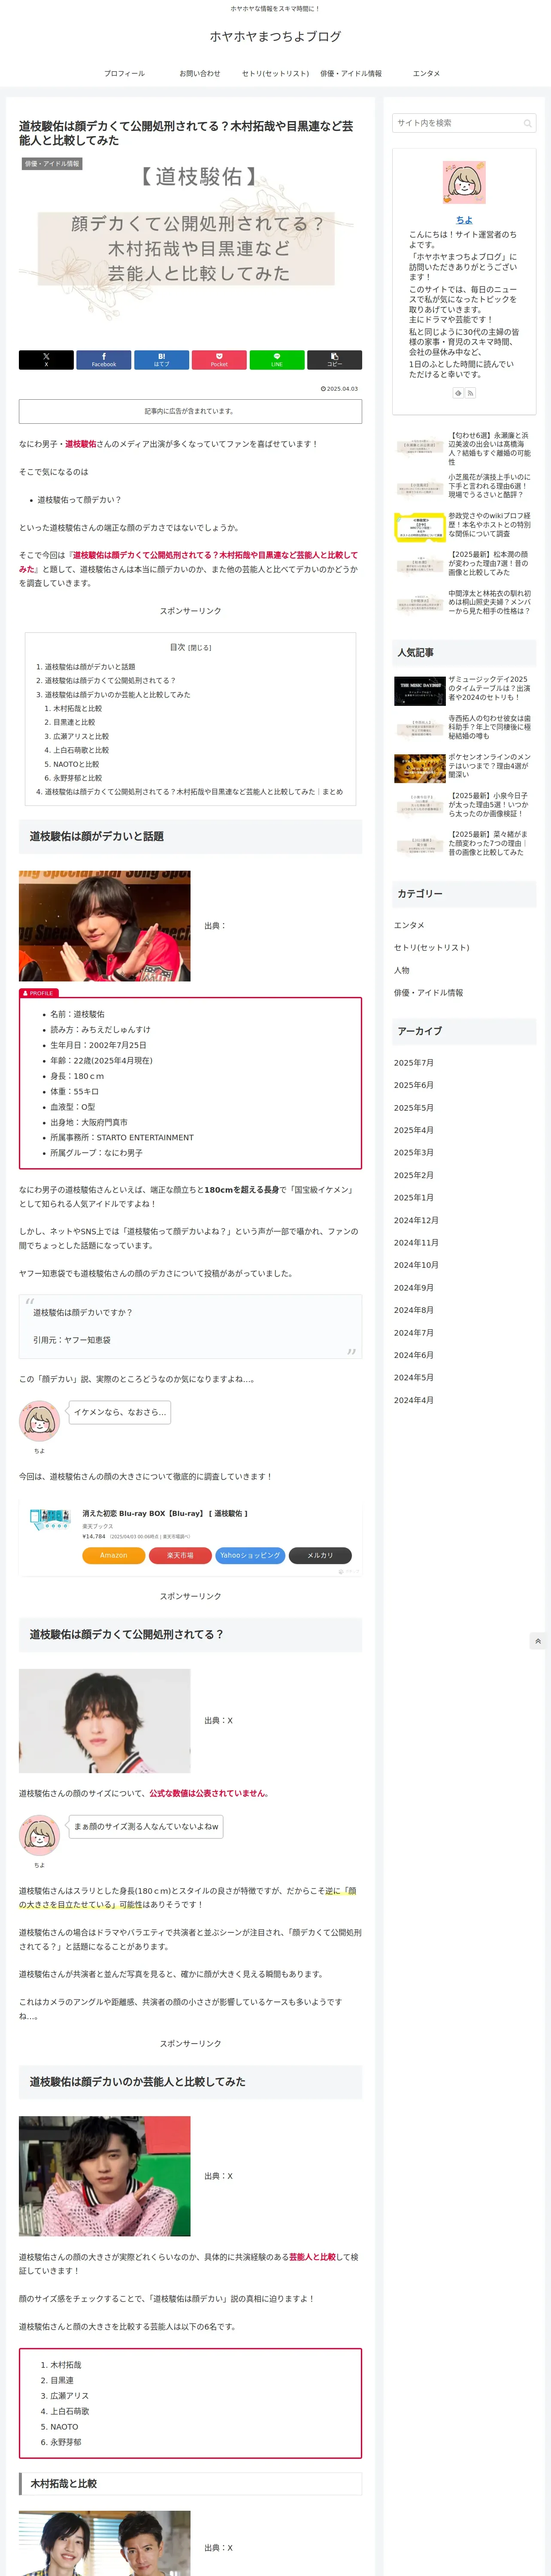Click the ちよ profile avatar image

pyautogui.click(x=464, y=183)
